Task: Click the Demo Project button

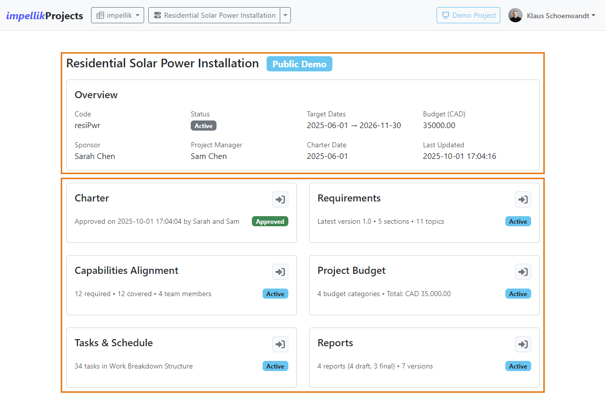Action: tap(468, 16)
